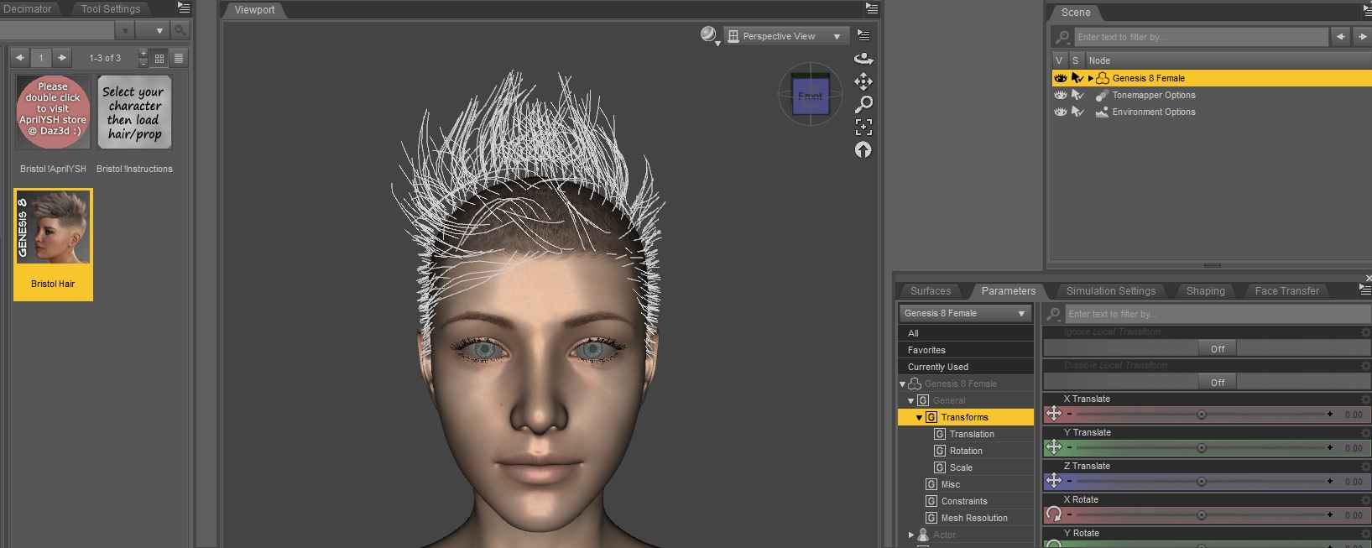Click the X Translate move icon
The width and height of the screenshot is (1372, 548).
[x=1054, y=414]
